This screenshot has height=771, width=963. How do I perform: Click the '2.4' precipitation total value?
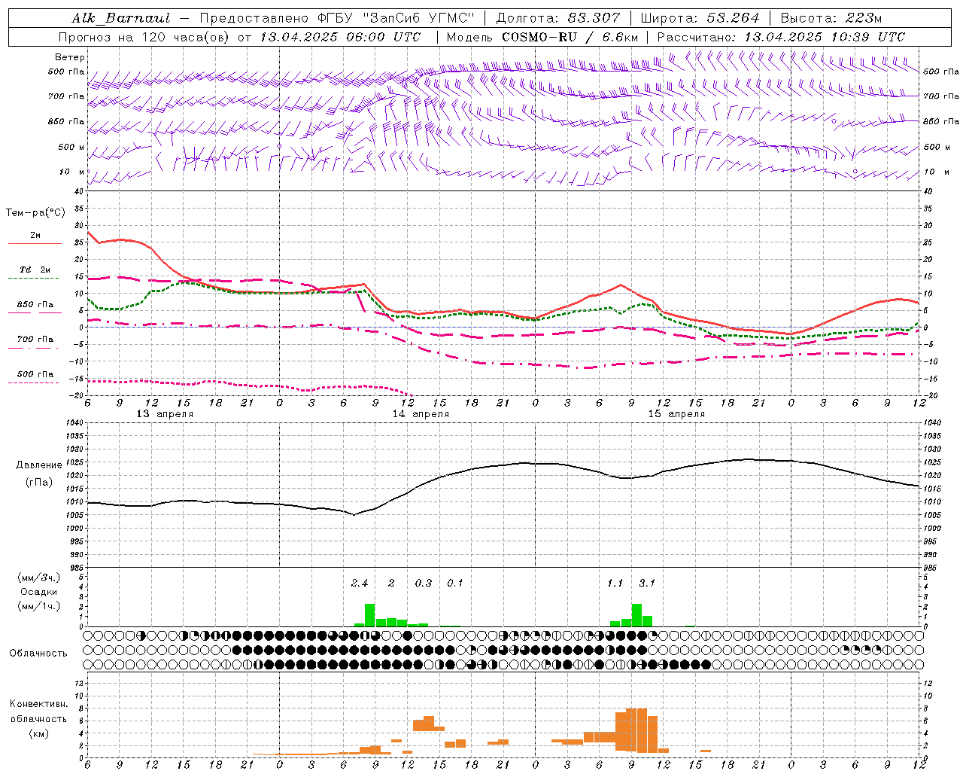[x=360, y=584]
